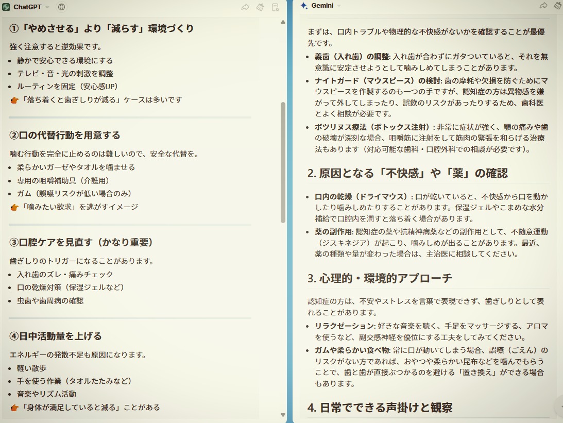Click the globe icon in ChatGPT pane
The height and width of the screenshot is (423, 563).
[61, 7]
